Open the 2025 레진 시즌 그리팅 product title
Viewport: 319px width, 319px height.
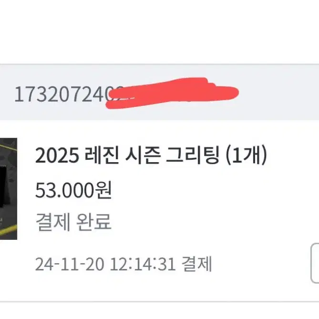tap(151, 155)
